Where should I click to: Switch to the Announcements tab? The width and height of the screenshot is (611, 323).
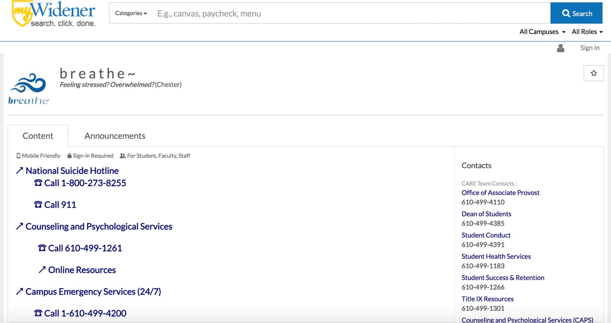tap(115, 136)
